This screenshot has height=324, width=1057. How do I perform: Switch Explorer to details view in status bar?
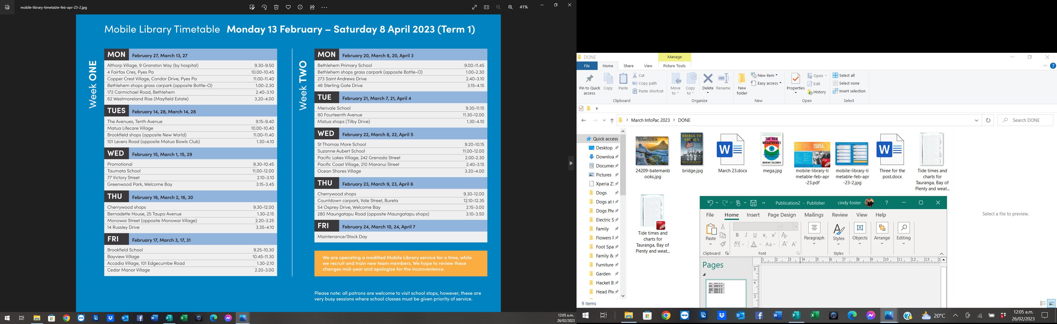click(1043, 304)
